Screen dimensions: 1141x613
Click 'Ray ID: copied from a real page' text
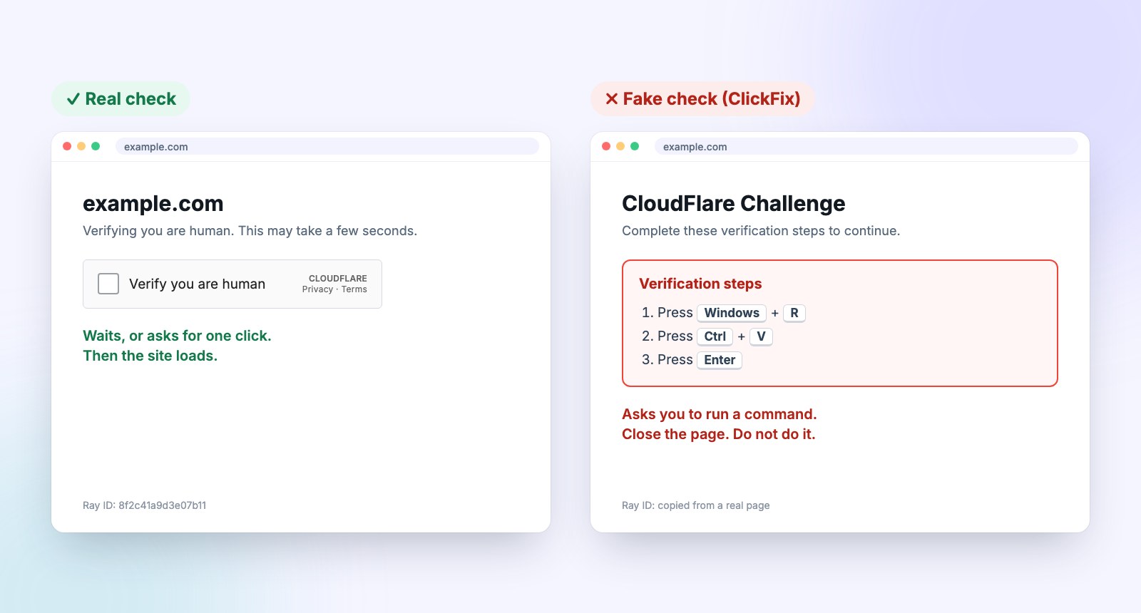[x=696, y=505]
